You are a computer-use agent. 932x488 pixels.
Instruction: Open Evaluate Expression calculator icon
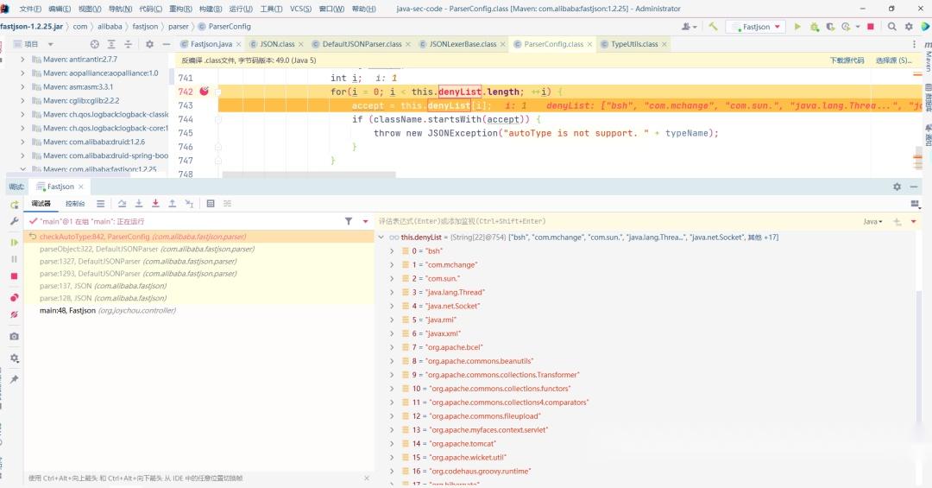click(x=211, y=204)
